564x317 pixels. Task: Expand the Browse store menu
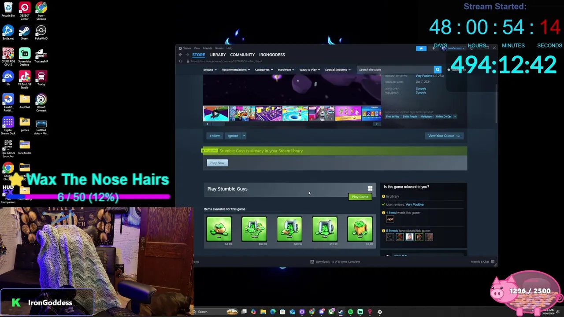[210, 70]
